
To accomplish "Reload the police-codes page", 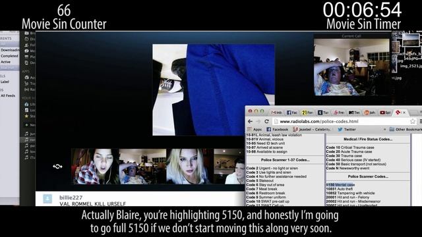I will coord(266,121).
